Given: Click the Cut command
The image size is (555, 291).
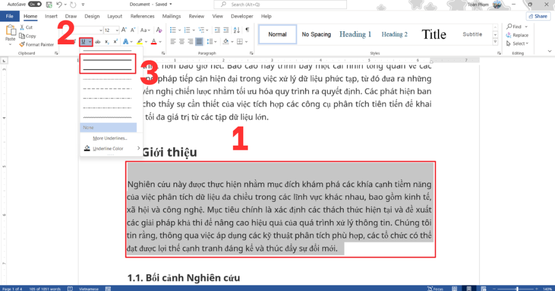Looking at the screenshot, I should [26, 27].
